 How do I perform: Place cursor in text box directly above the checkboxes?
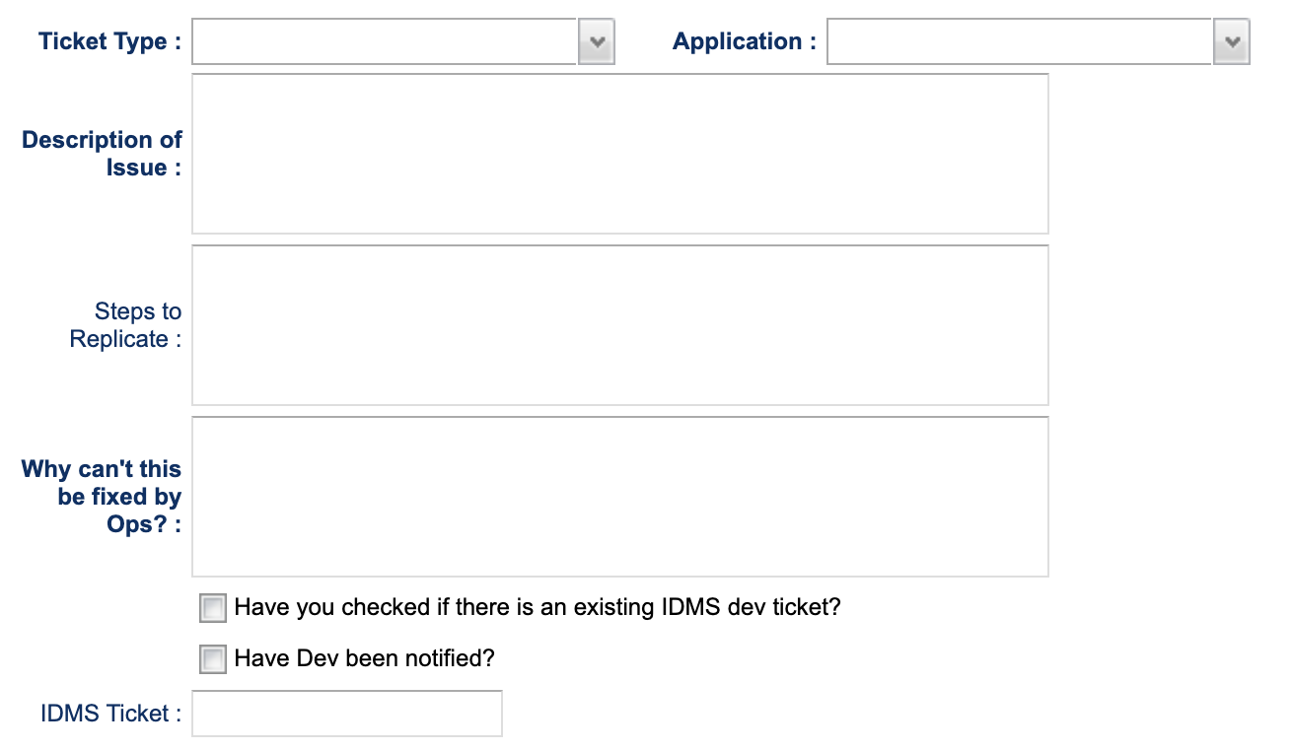[x=619, y=497]
